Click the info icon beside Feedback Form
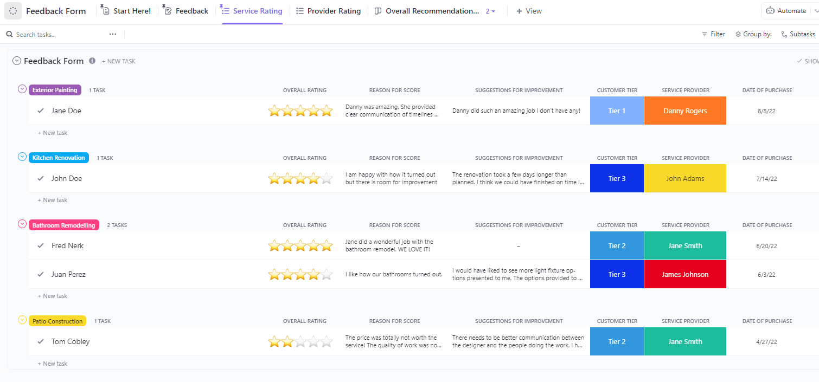The width and height of the screenshot is (819, 382). pos(92,61)
